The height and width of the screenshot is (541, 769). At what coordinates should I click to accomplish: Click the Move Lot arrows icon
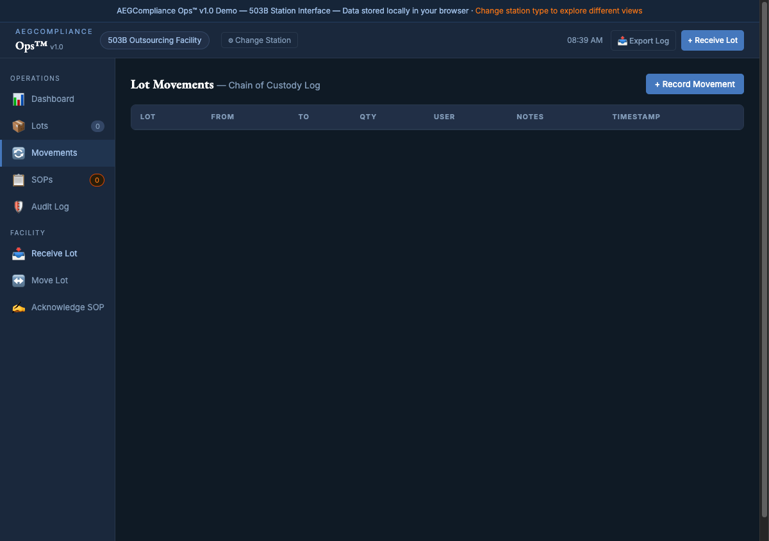click(x=19, y=281)
